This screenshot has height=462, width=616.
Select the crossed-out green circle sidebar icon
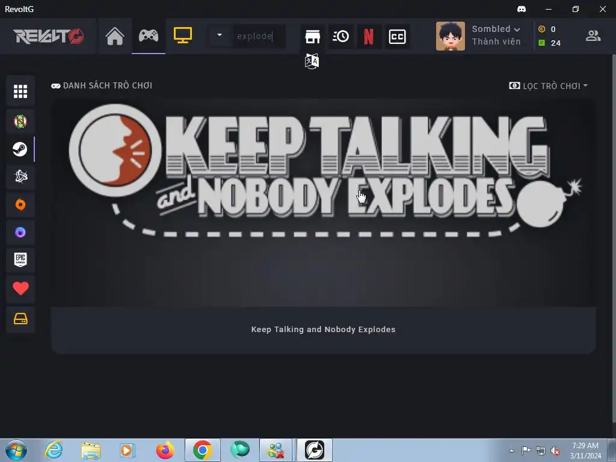click(20, 122)
